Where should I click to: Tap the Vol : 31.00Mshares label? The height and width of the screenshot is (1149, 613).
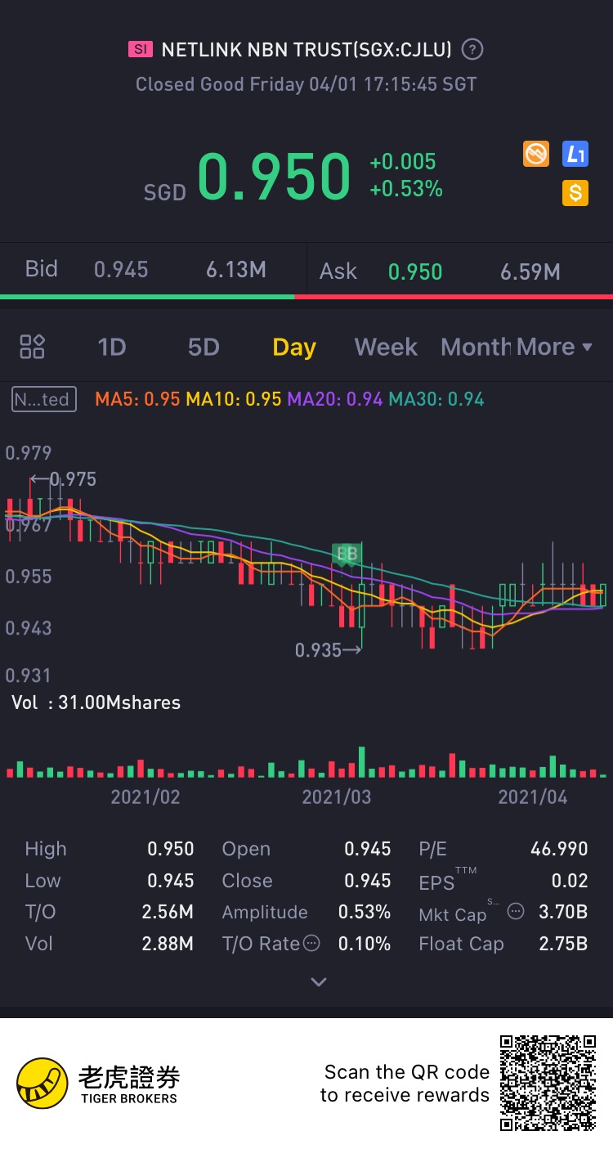pyautogui.click(x=96, y=702)
